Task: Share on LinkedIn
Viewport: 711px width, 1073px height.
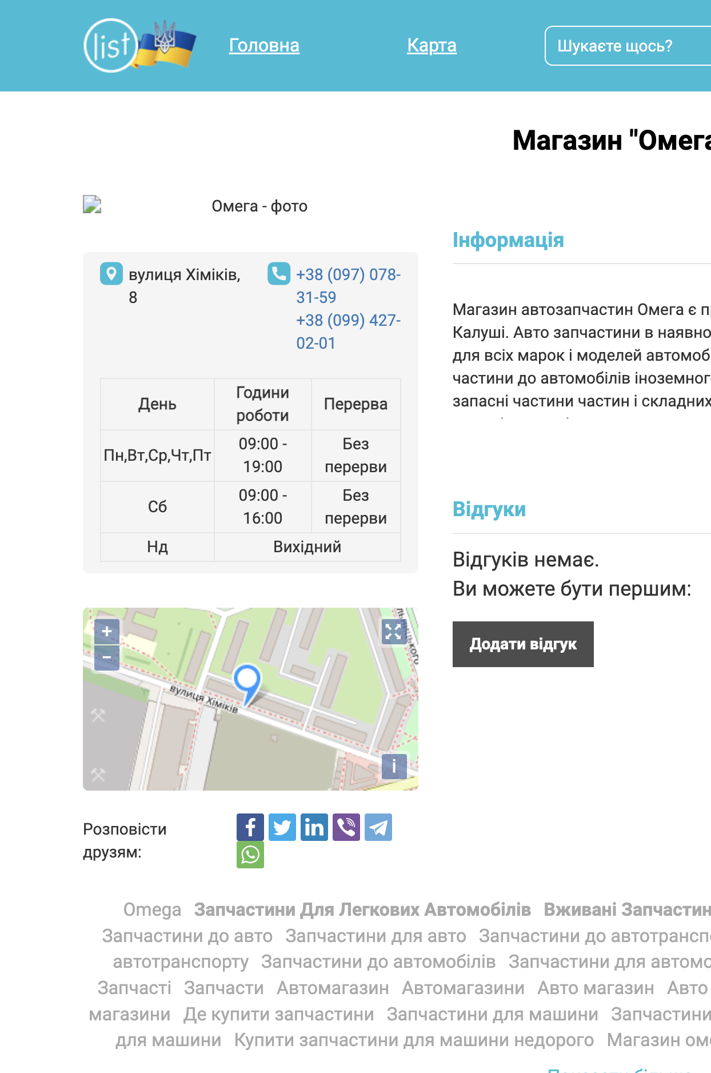Action: click(x=314, y=827)
